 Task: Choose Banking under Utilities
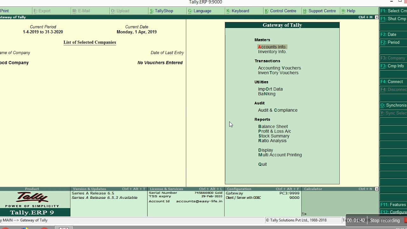(267, 94)
